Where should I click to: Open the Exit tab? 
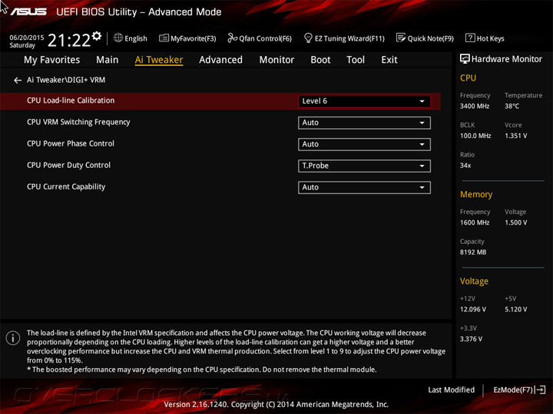coord(389,60)
